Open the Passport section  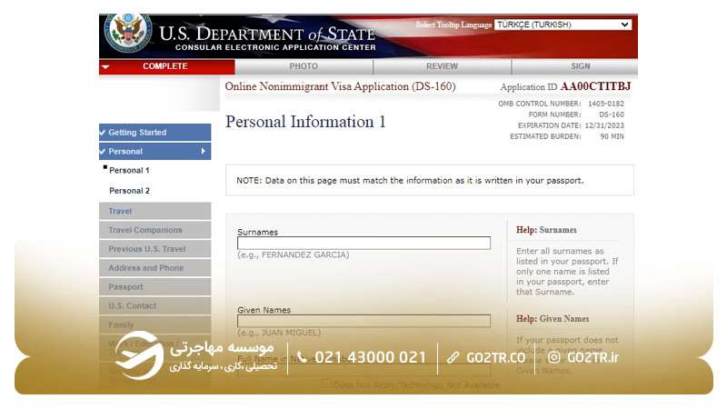(154, 287)
